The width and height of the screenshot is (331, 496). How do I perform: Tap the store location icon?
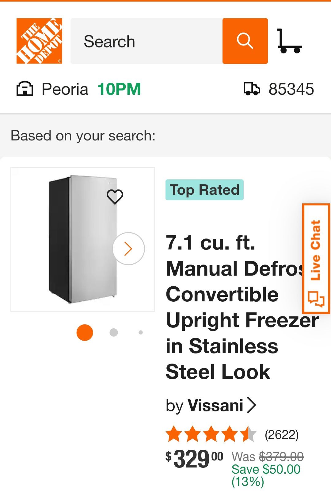25,89
